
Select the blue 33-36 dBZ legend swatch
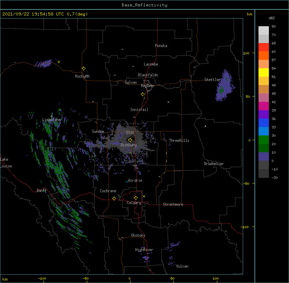pyautogui.click(x=264, y=123)
